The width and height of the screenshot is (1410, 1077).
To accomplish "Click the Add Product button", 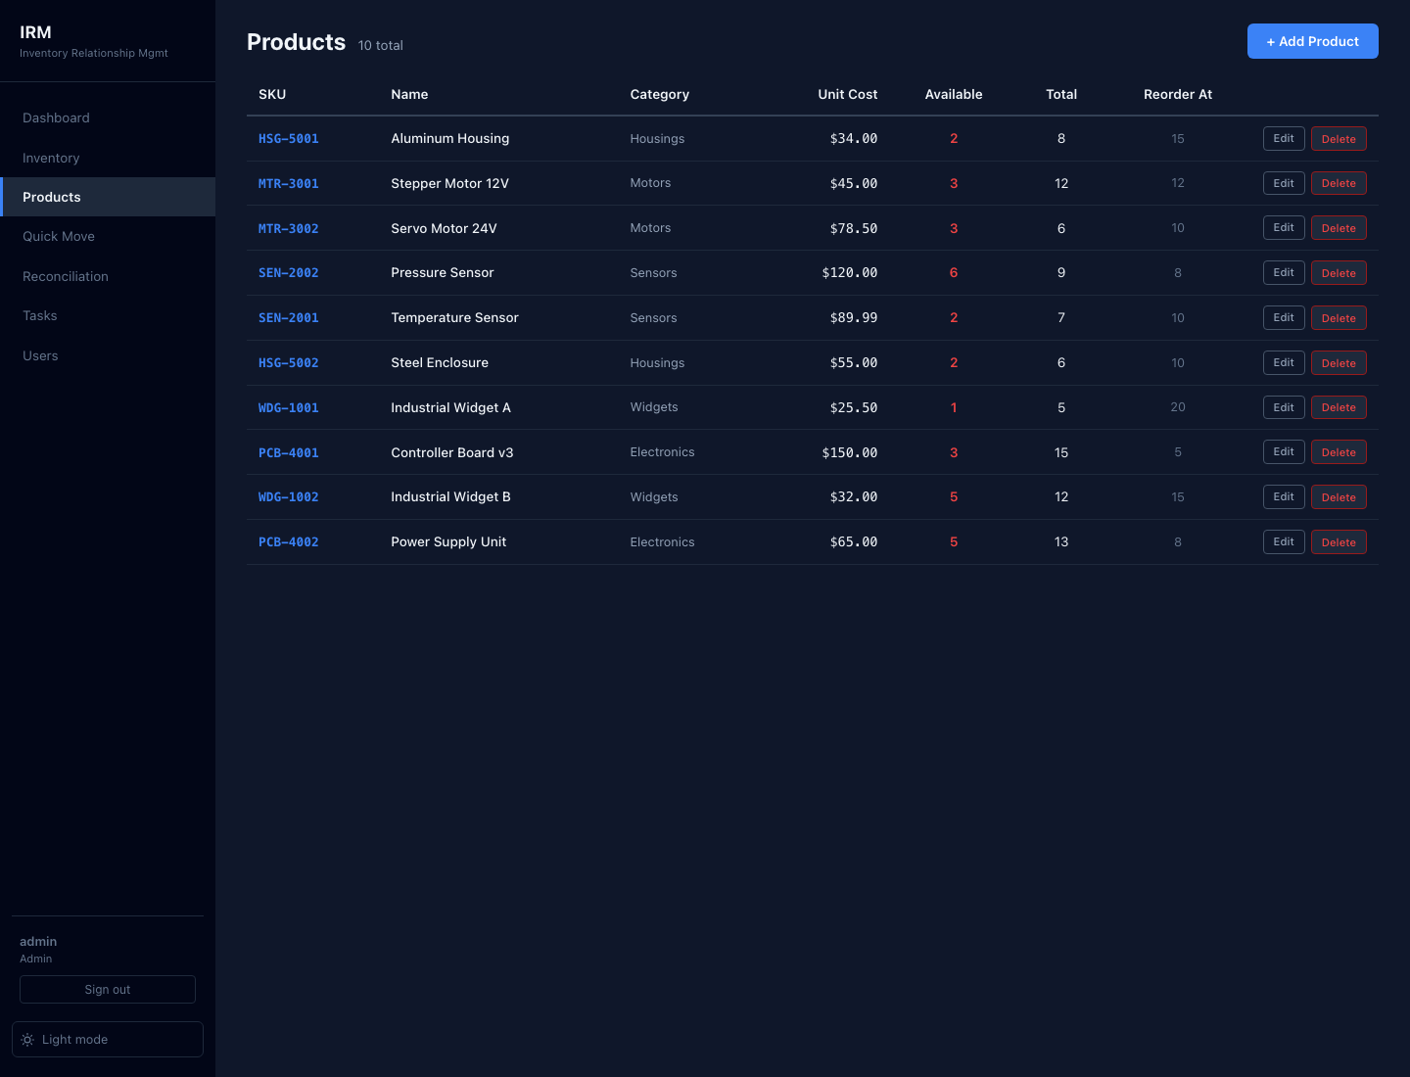I will [1312, 41].
